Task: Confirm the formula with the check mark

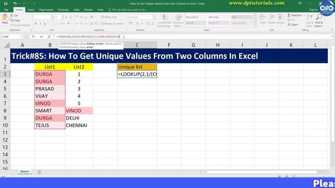Action: tap(41, 37)
